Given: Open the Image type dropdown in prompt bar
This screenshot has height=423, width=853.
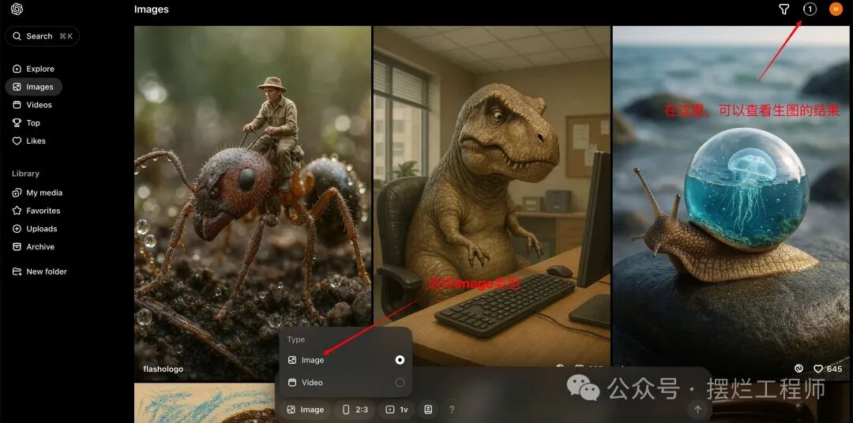Looking at the screenshot, I should (x=306, y=410).
